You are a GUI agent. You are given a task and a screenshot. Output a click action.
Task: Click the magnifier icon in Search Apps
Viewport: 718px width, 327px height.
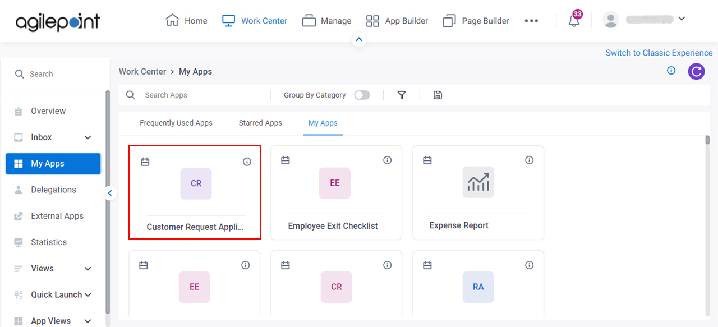131,95
